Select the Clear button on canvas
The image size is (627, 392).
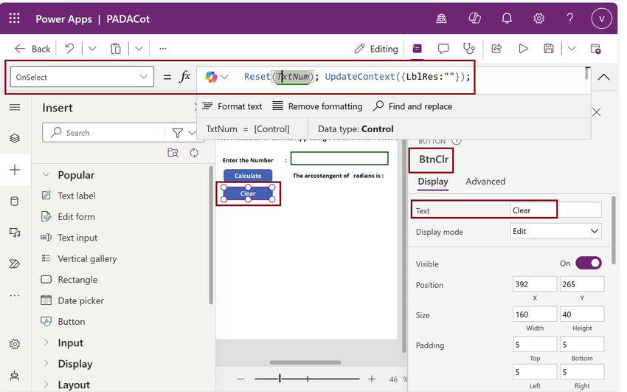(x=248, y=193)
